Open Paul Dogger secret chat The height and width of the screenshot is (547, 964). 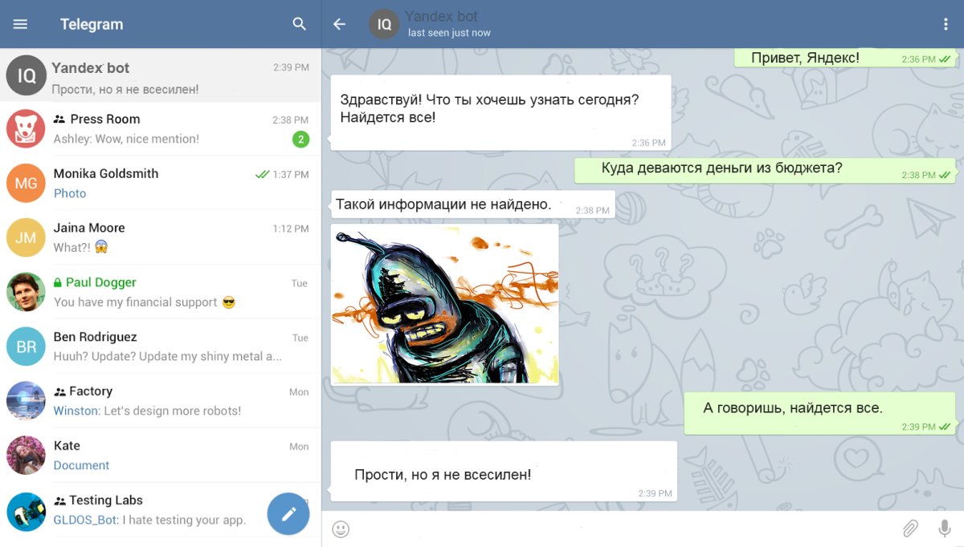click(x=161, y=292)
